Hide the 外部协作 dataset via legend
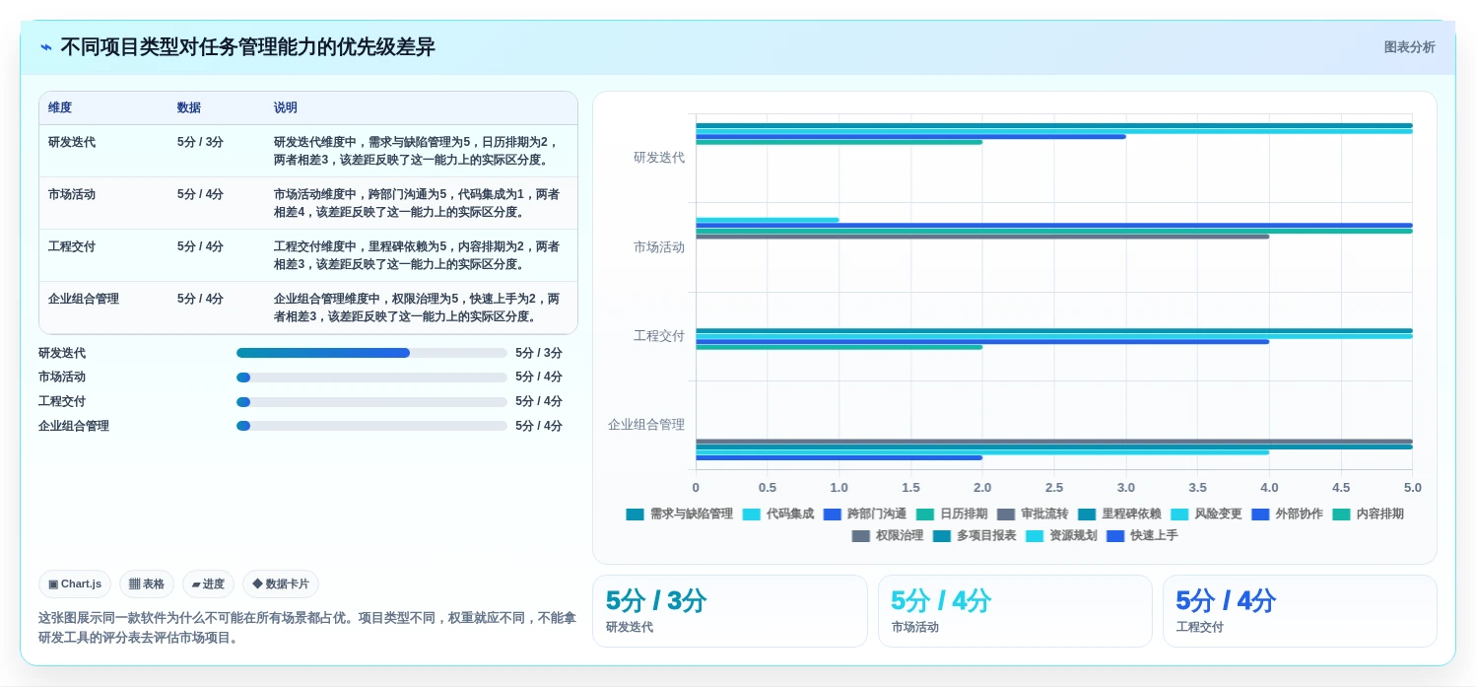The height and width of the screenshot is (687, 1476). click(x=1286, y=514)
